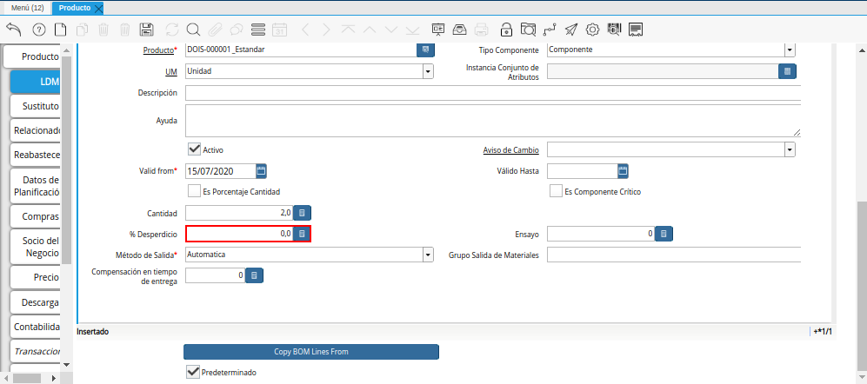Create a new record with toolbar icon
Viewport: 867px width, 384px height.
click(60, 29)
